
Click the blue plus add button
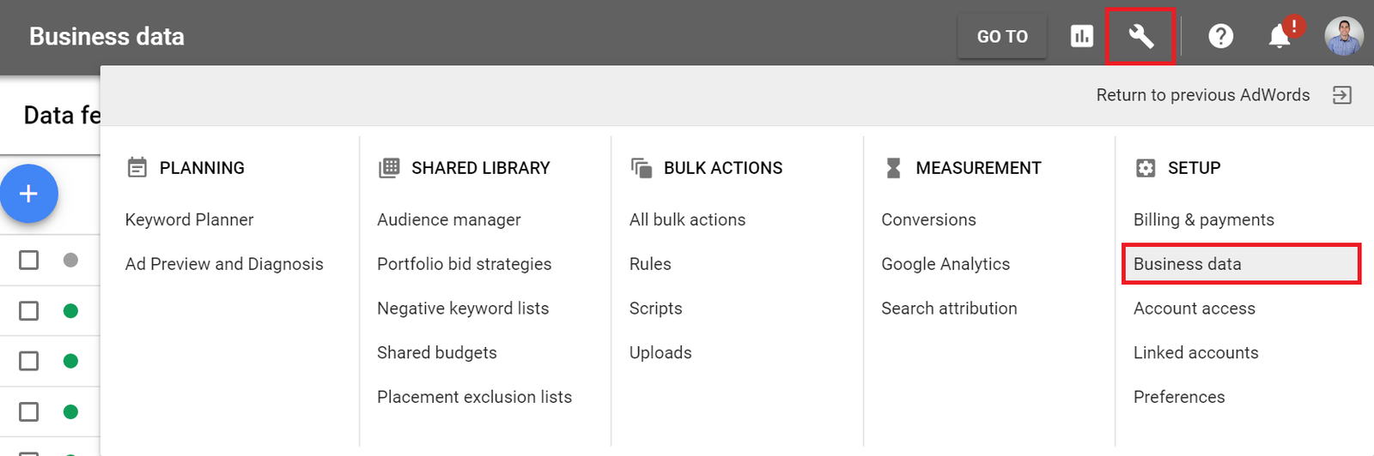[x=29, y=194]
